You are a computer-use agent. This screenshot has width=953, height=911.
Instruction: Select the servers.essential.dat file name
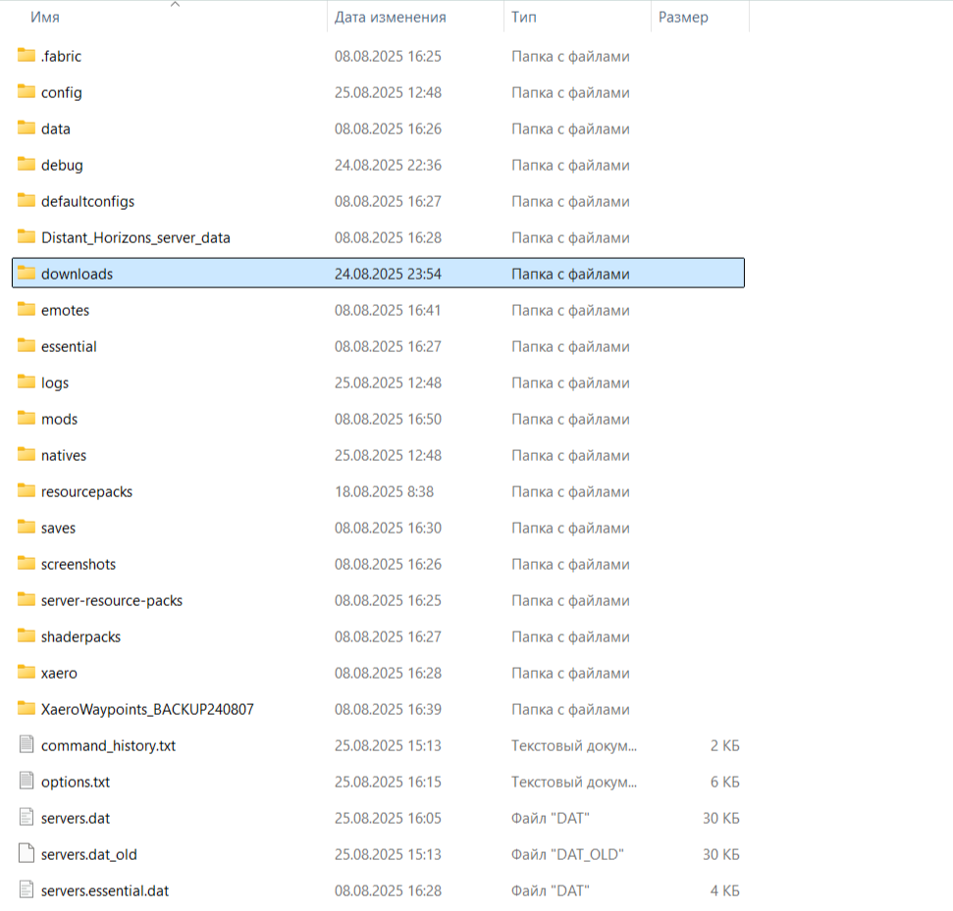click(x=105, y=890)
